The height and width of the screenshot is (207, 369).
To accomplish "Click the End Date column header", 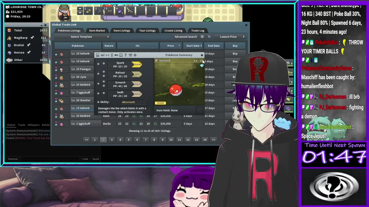I will (214, 46).
